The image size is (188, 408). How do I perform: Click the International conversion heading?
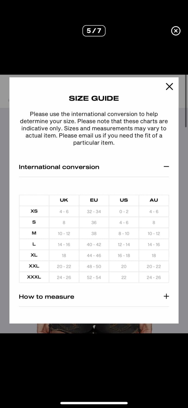pyautogui.click(x=59, y=167)
